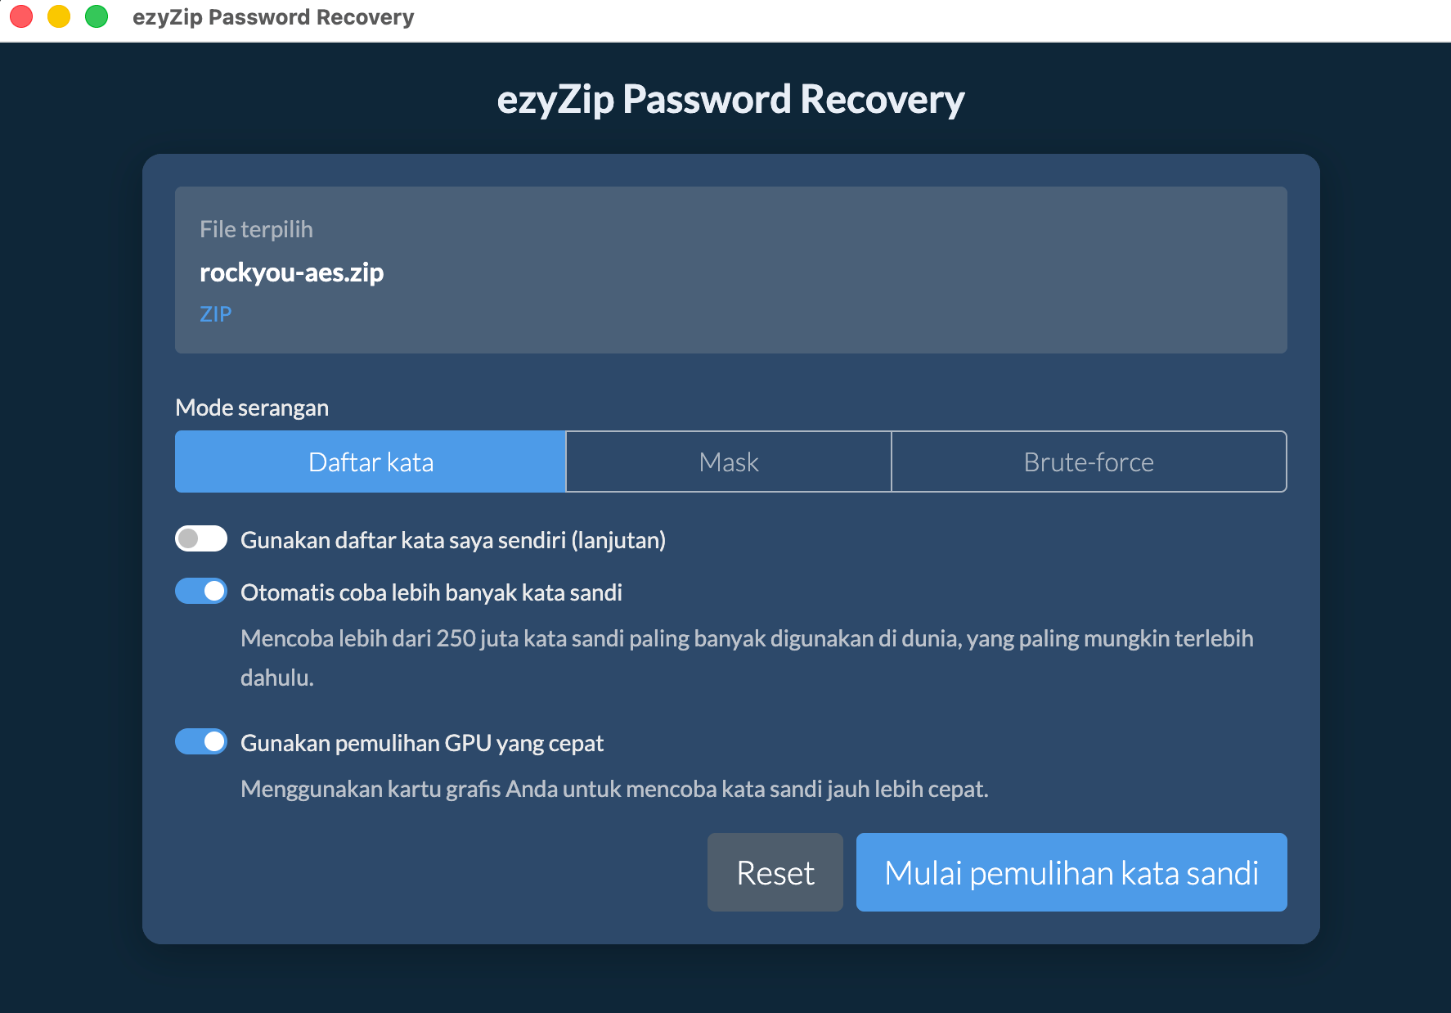Click the 'Menggunakan kartu grafis Anda' description
The image size is (1451, 1013).
tap(614, 789)
